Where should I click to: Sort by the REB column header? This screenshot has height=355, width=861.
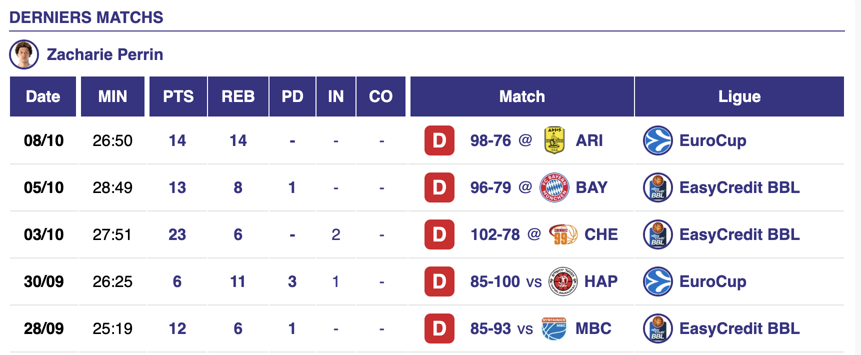tap(238, 96)
